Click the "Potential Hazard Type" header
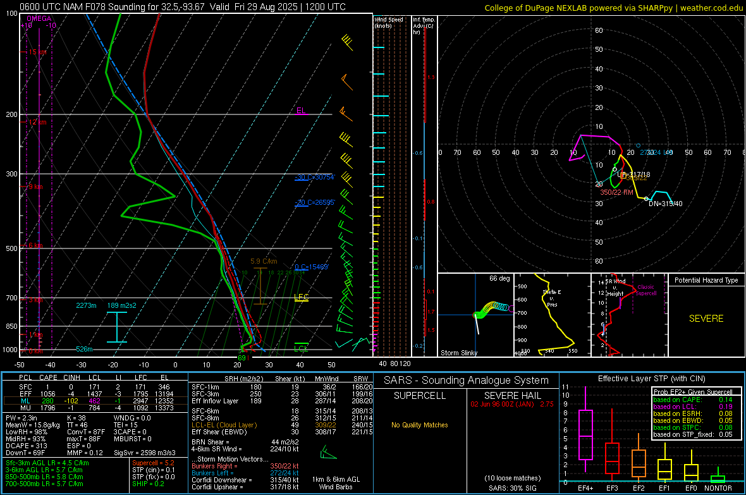Screen dimensions: 746x495 pos(706,280)
